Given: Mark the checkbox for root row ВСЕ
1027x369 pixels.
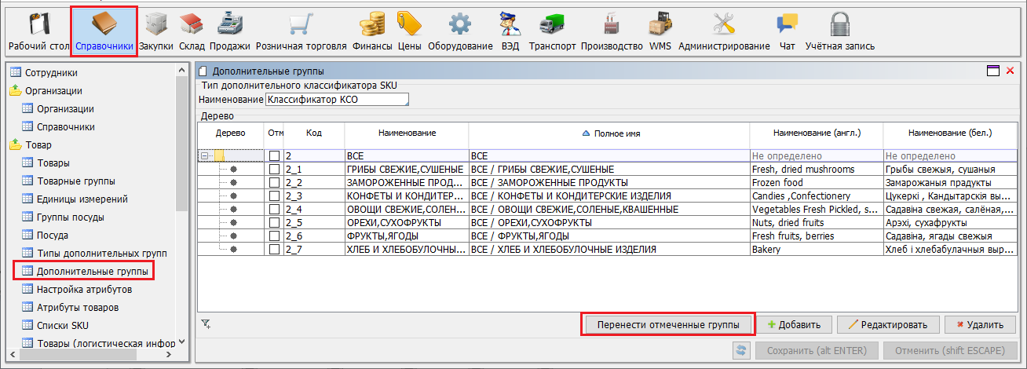Looking at the screenshot, I should 274,156.
